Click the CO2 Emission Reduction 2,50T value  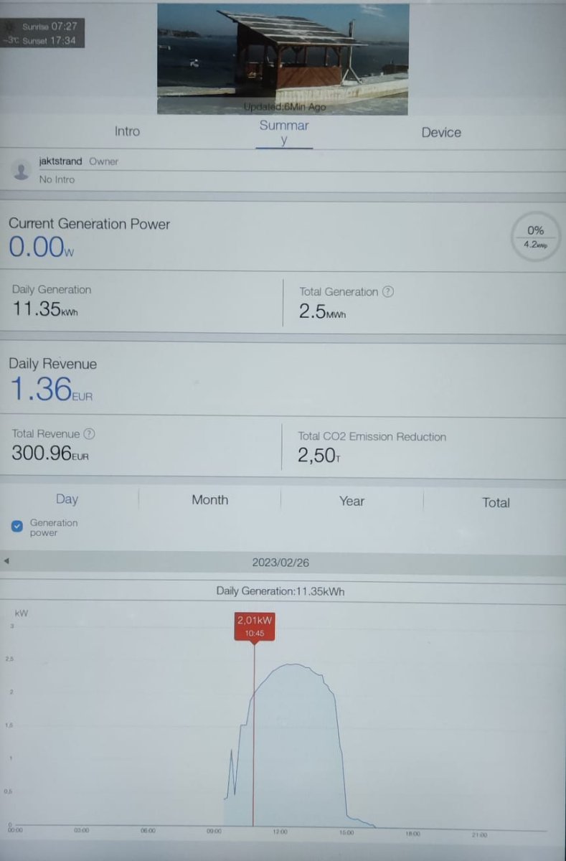pyautogui.click(x=319, y=455)
